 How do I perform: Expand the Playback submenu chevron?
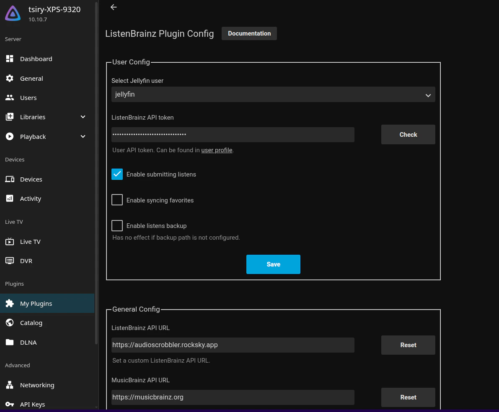click(x=83, y=136)
